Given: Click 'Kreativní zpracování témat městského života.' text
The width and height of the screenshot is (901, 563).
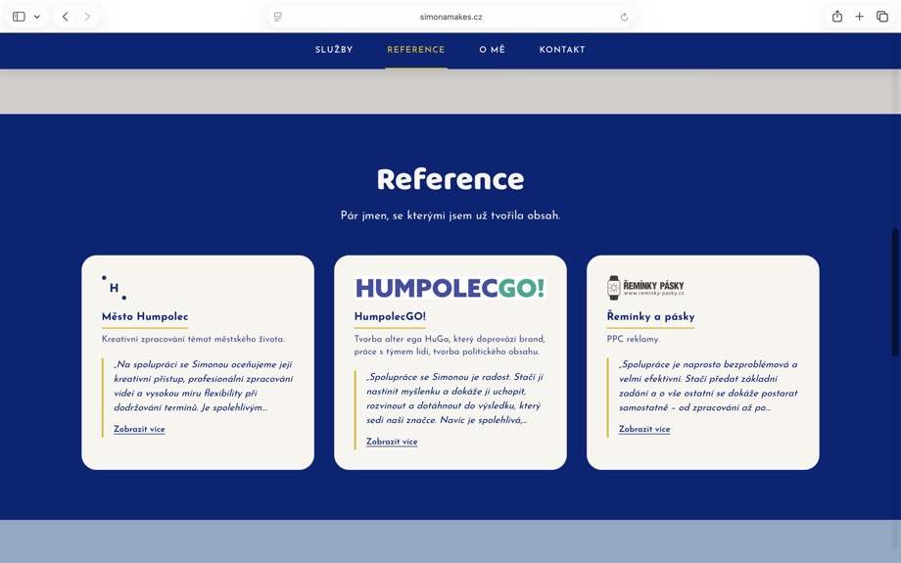Looking at the screenshot, I should pyautogui.click(x=193, y=339).
